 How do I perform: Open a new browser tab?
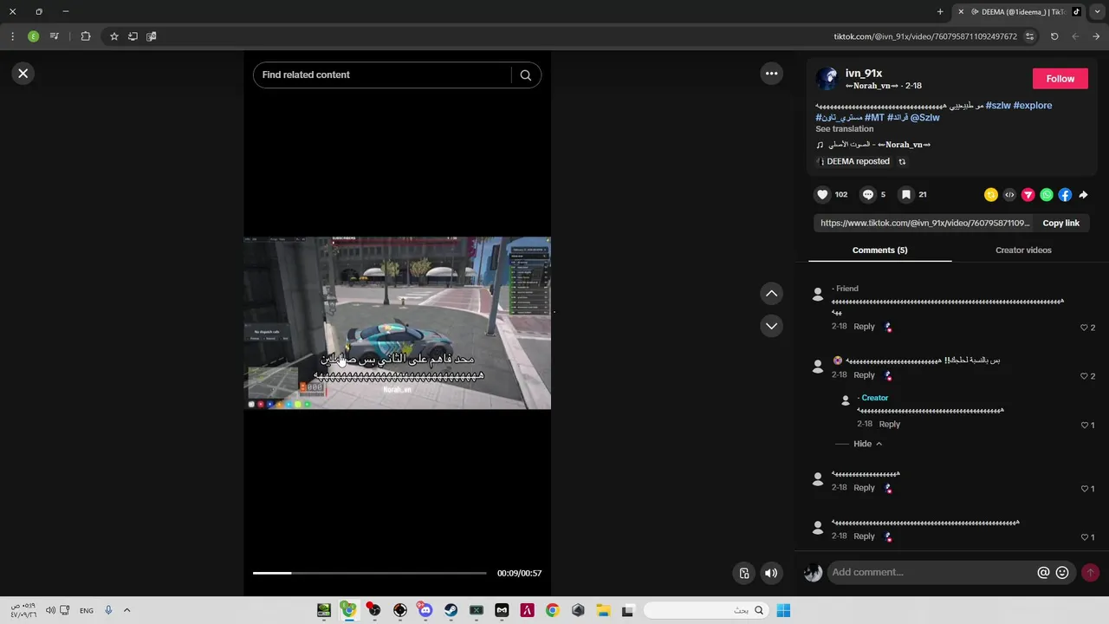click(x=940, y=12)
